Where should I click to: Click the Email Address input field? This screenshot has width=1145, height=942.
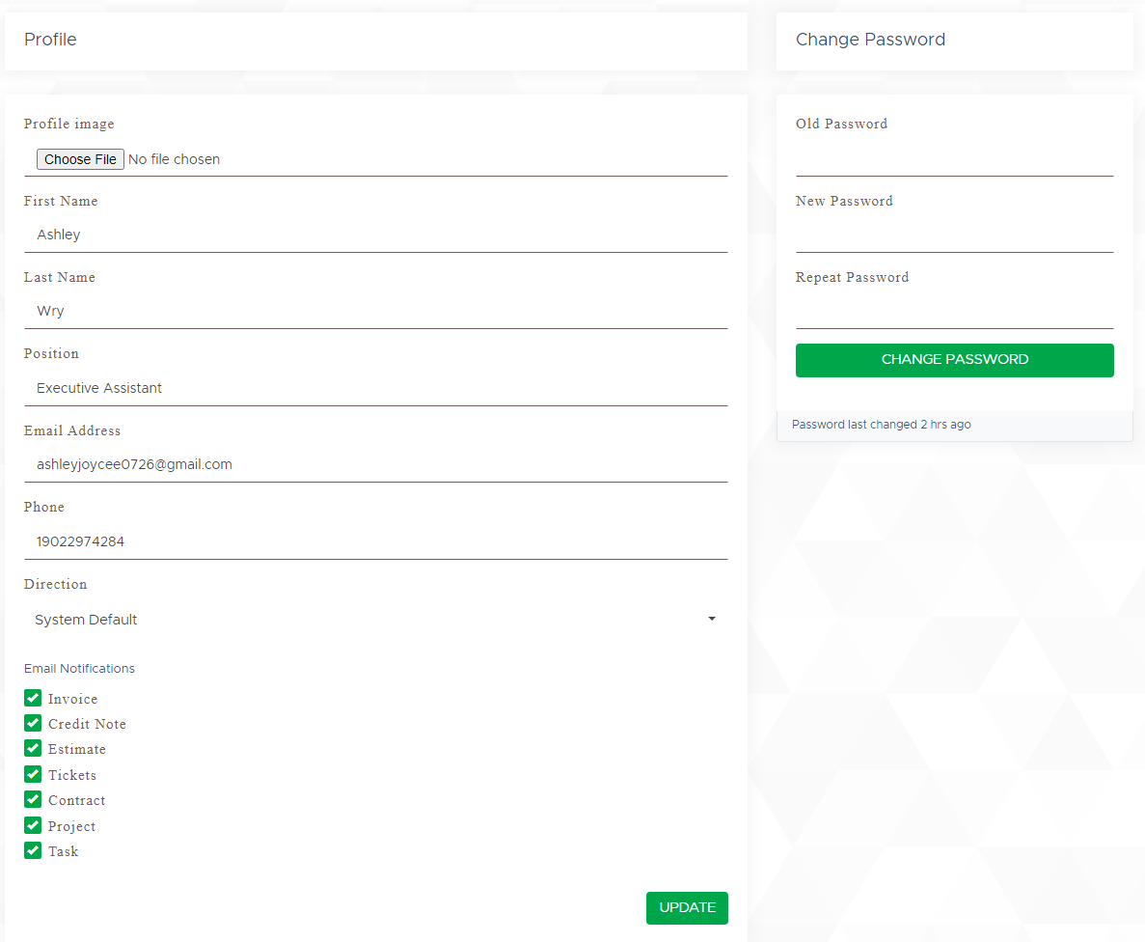375,464
